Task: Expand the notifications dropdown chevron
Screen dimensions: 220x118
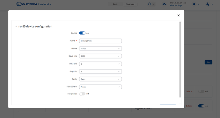Action: (198, 4)
